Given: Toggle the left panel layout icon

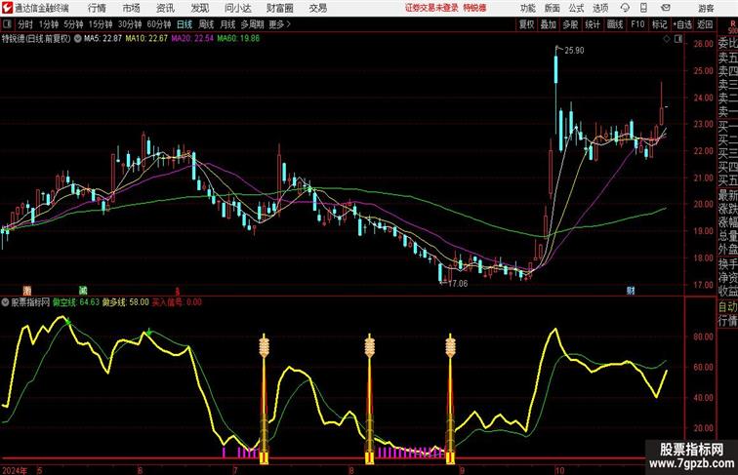Looking at the screenshot, I should 7,24.
